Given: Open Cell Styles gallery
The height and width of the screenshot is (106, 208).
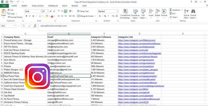Looking at the screenshot, I should 143,14.
